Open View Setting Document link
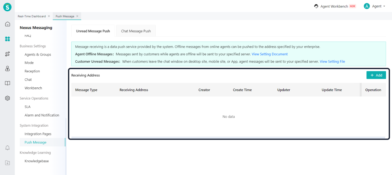Screen dimensions: 392x175 tap(270, 54)
